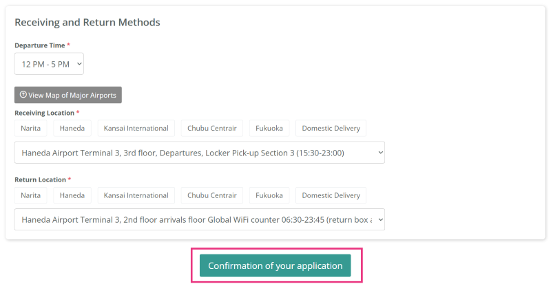Expand the Receiving Location select box
This screenshot has height=284, width=551.
200,153
